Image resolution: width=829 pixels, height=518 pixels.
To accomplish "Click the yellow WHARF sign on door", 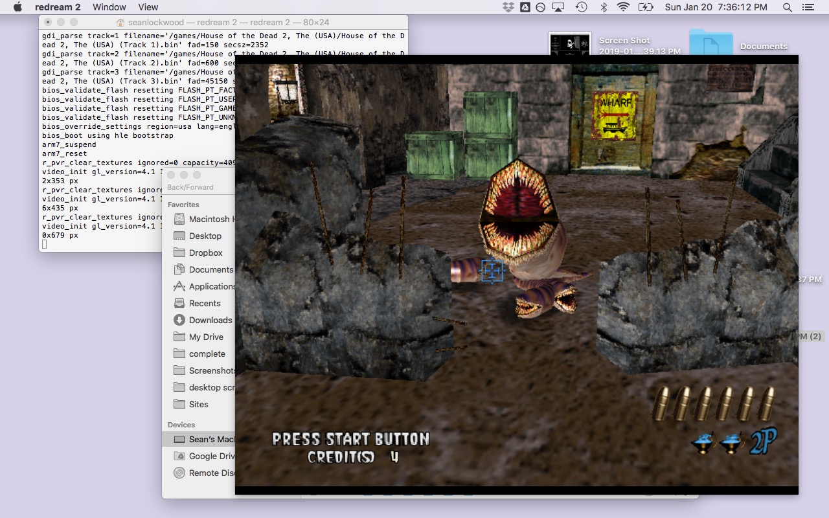I will [614, 115].
